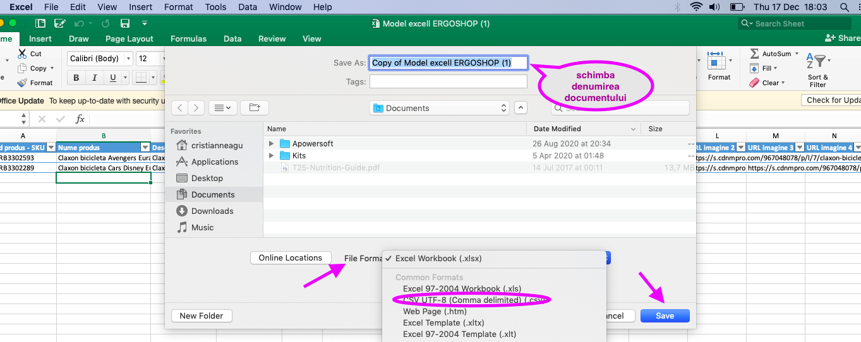Click the Tags input field
The image size is (861, 342).
point(448,81)
